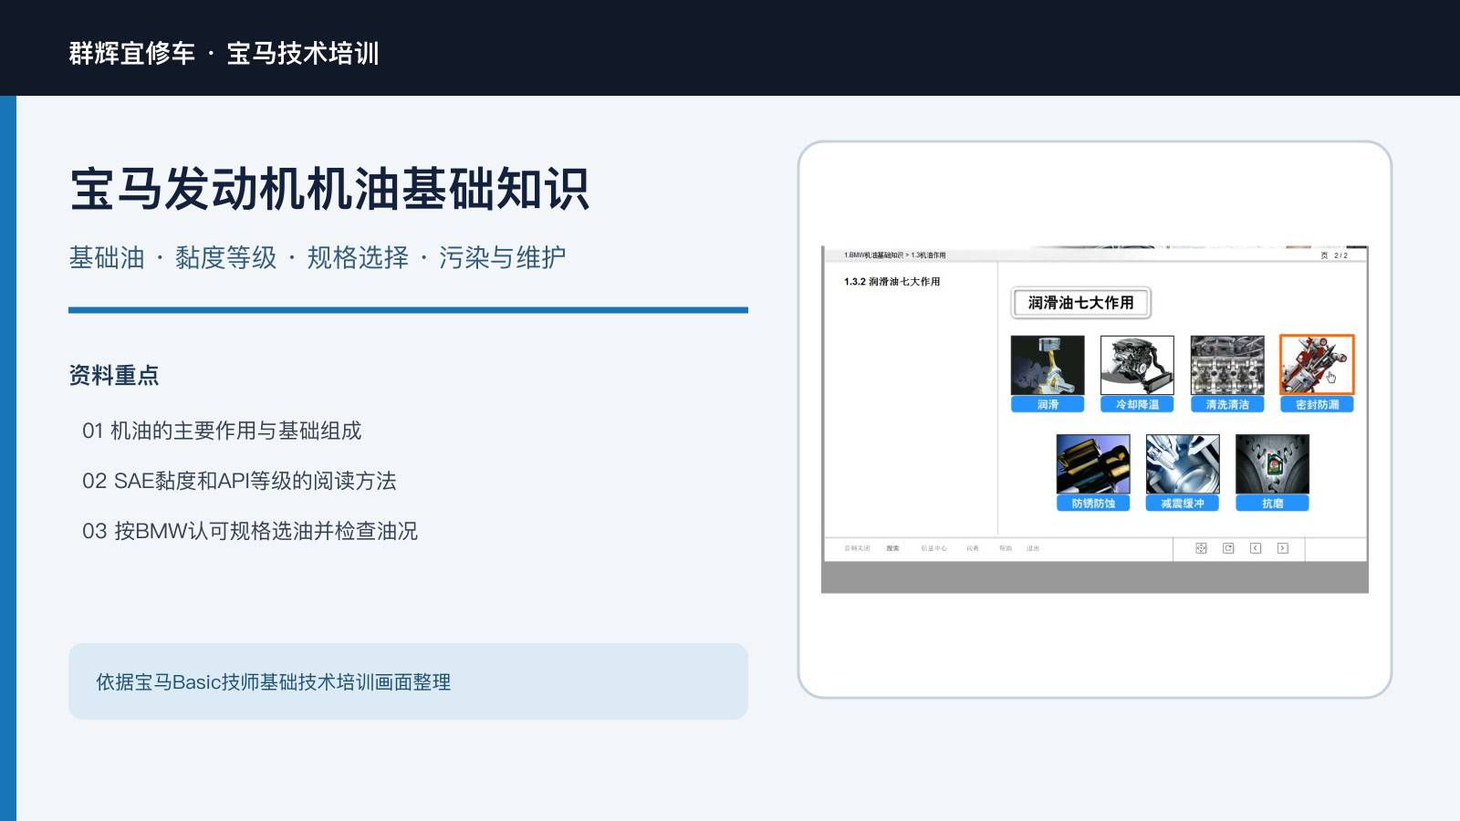Open the 减震缓冲 piston thumbnail image
This screenshot has width=1460, height=821.
click(1183, 463)
